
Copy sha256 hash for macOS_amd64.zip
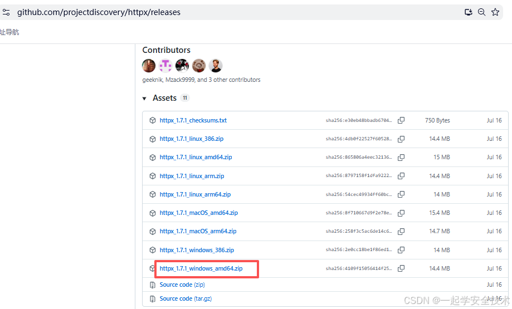pos(401,213)
